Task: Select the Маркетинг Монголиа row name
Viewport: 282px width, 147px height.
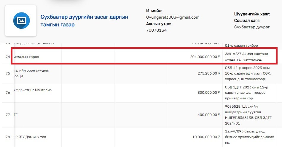Action: (x=33, y=90)
